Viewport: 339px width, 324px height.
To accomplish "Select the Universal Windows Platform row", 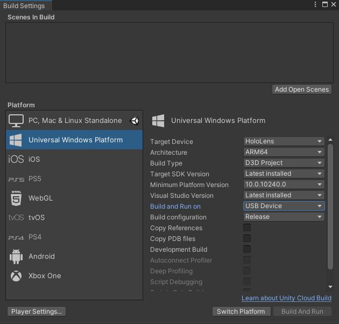I will 74,140.
